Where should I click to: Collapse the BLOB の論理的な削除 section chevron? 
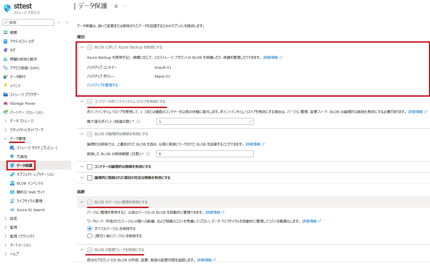pyautogui.click(x=82, y=134)
